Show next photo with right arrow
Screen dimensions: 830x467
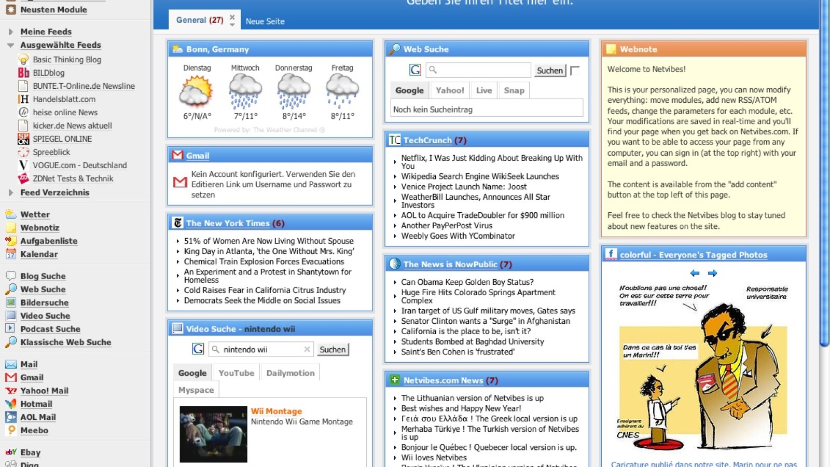712,273
